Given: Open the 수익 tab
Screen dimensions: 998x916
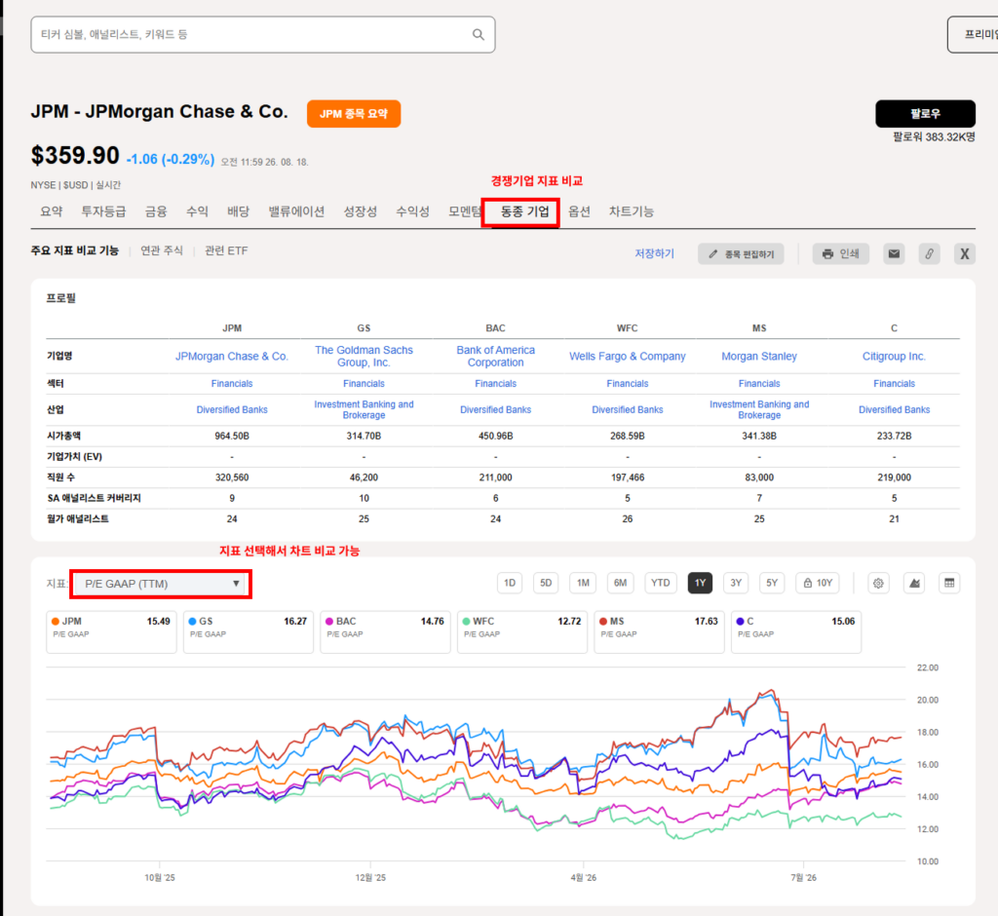Looking at the screenshot, I should (197, 211).
